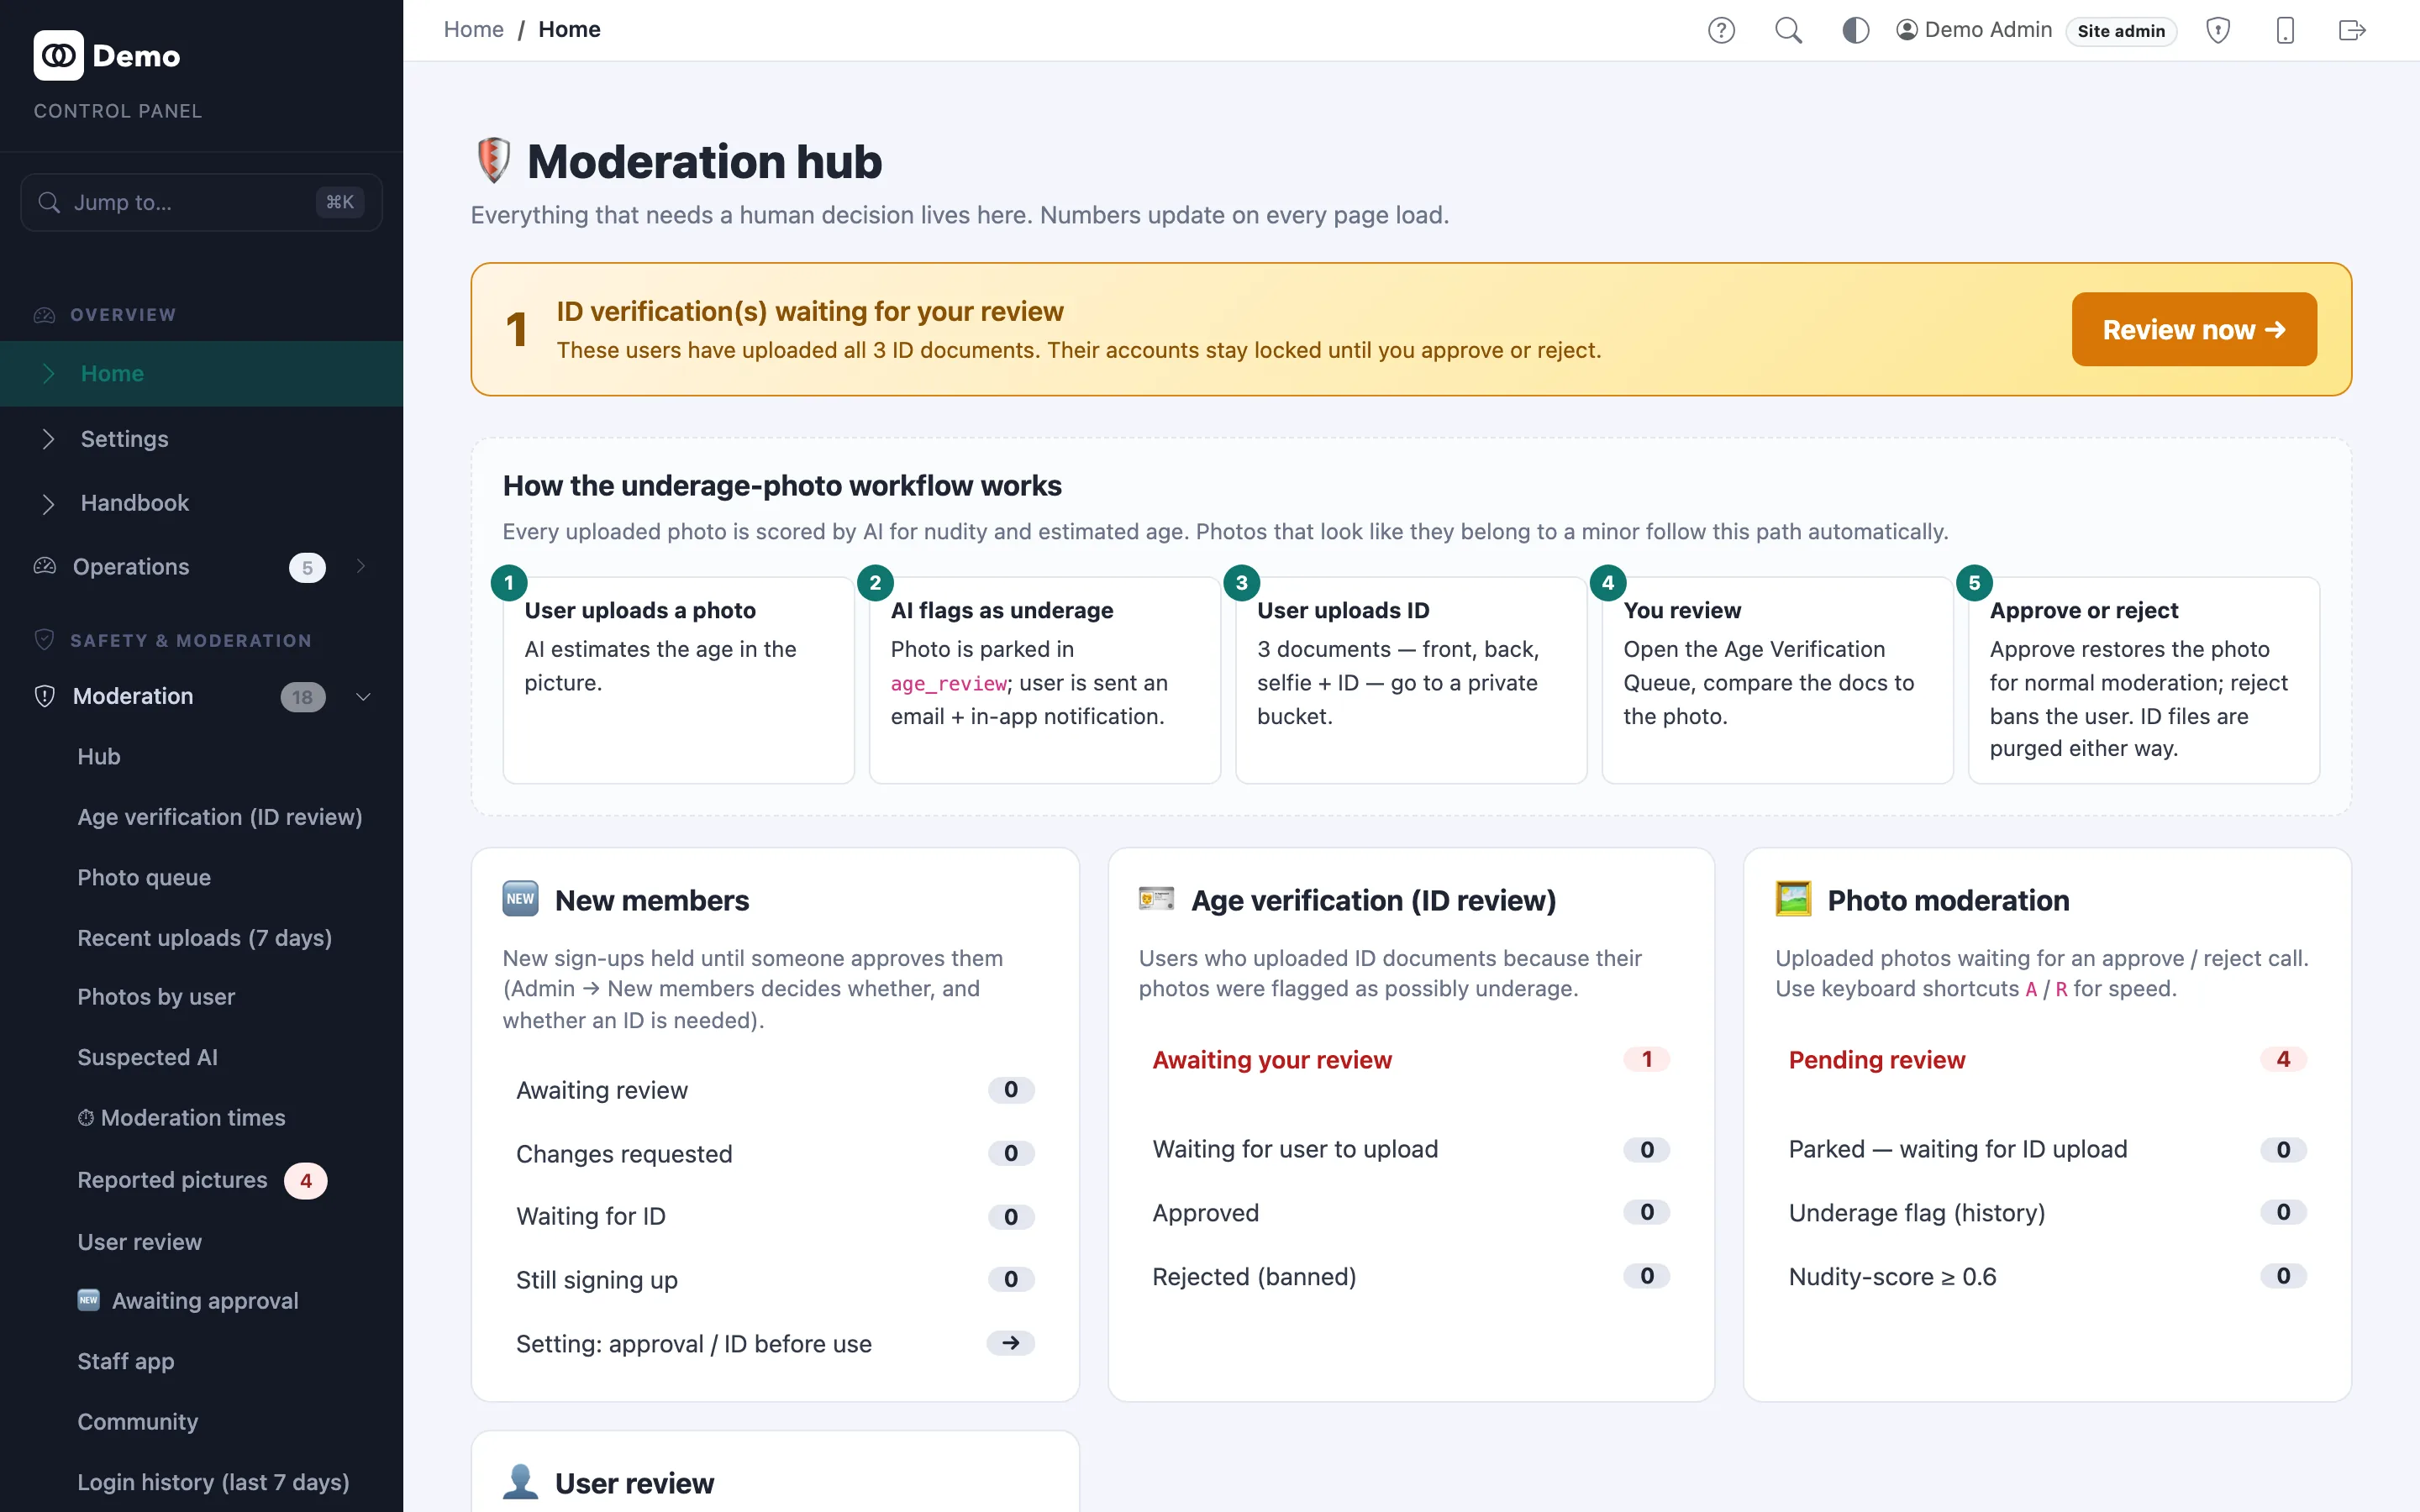The image size is (2420, 1512).
Task: Click the logout door icon
Action: tap(2352, 30)
